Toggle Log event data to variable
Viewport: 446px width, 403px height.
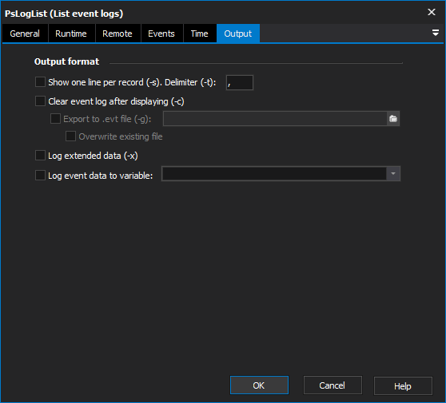point(40,176)
